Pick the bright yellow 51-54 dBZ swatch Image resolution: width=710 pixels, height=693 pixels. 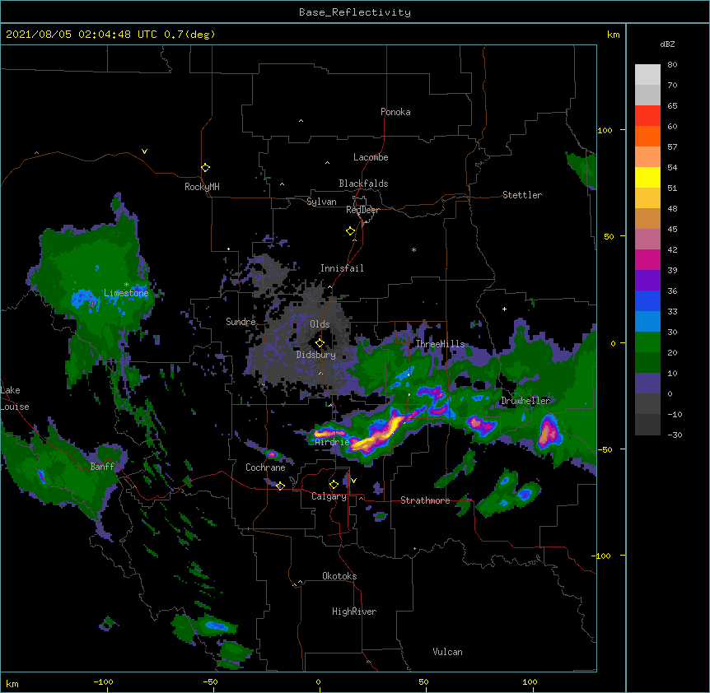(x=647, y=177)
